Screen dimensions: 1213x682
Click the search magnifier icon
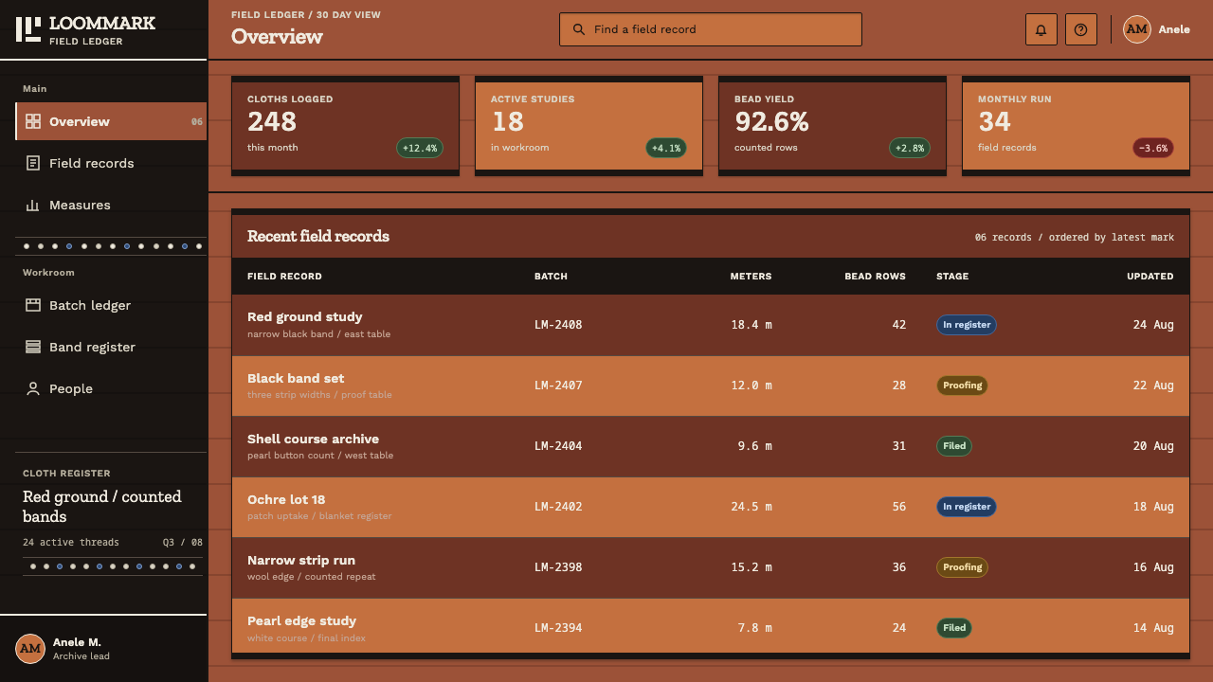[579, 29]
